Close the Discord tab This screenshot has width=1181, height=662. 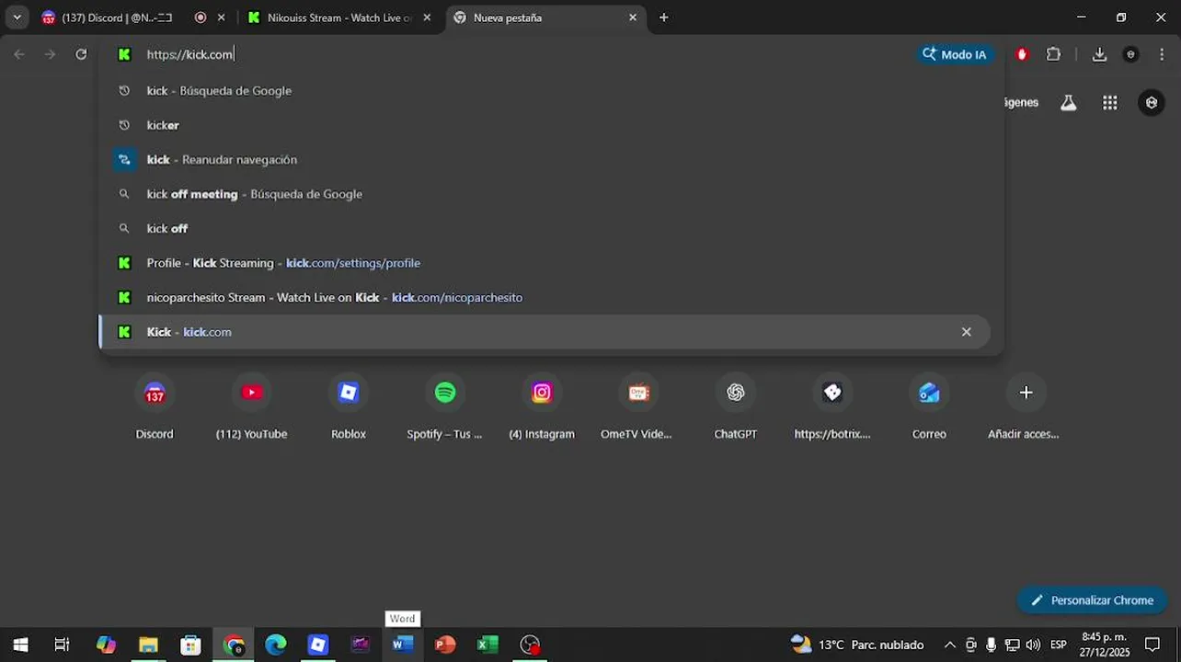[221, 17]
